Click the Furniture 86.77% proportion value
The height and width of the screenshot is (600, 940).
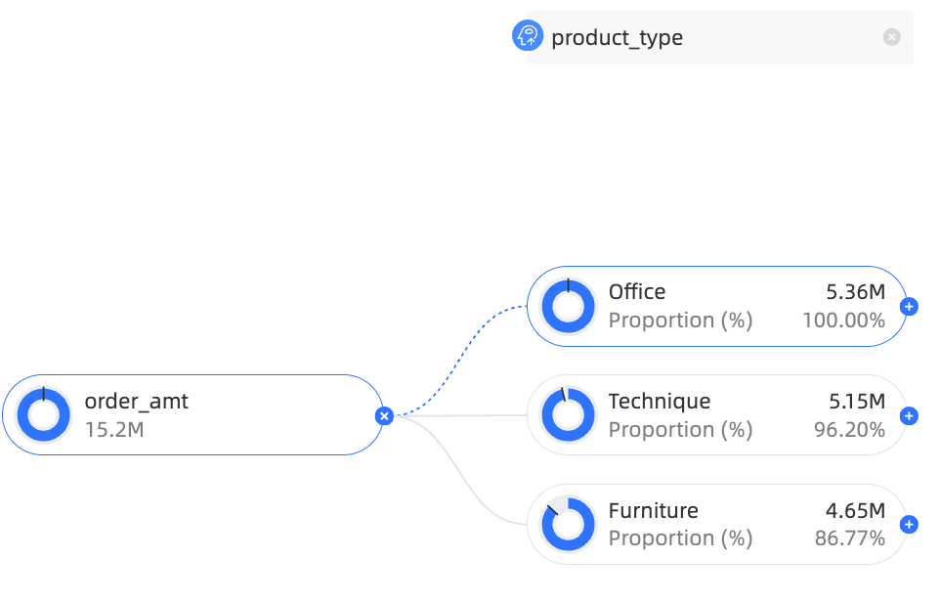pyautogui.click(x=849, y=538)
